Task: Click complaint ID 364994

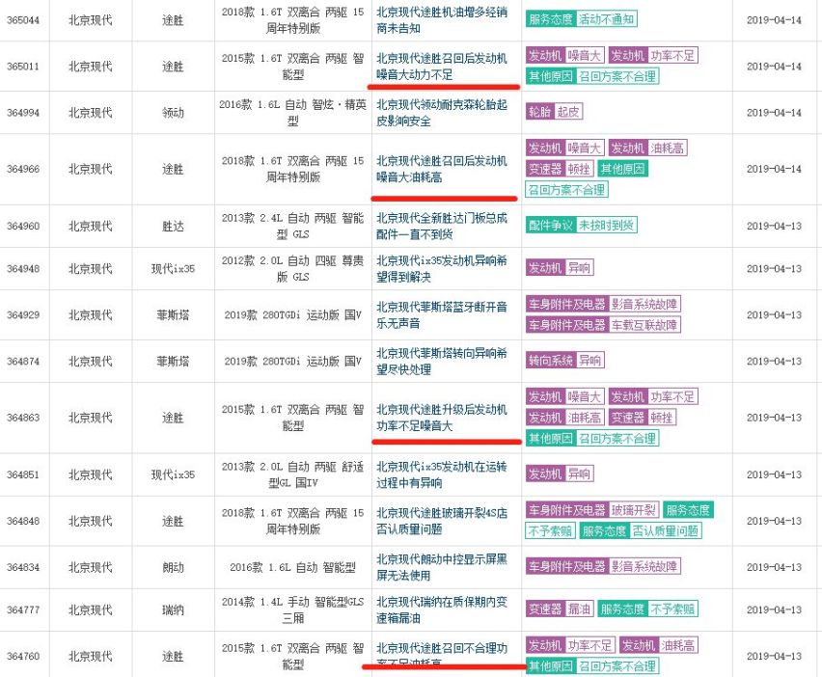Action: coord(23,113)
